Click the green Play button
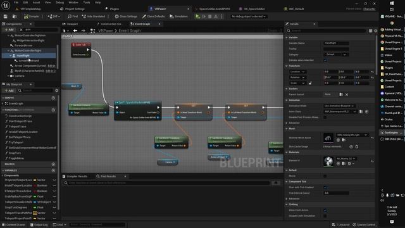This screenshot has height=228, width=405. coord(197,16)
